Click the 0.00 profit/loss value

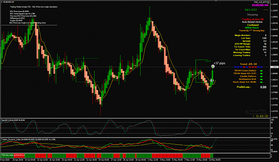point(263,87)
